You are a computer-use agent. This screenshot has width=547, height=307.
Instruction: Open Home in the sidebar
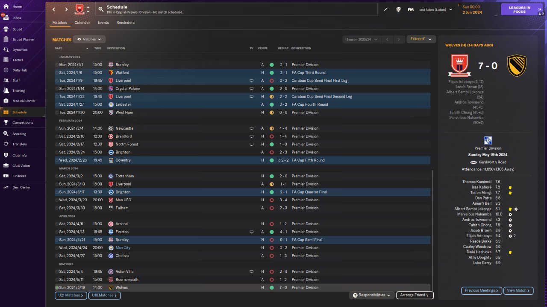(x=23, y=7)
